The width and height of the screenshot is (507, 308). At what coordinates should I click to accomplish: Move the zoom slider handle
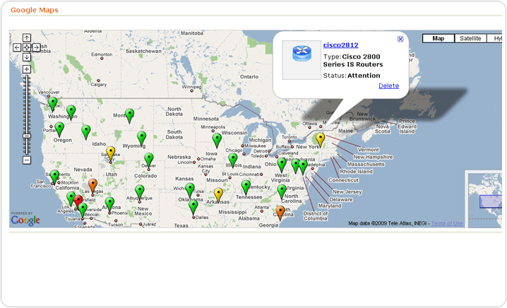[27, 136]
